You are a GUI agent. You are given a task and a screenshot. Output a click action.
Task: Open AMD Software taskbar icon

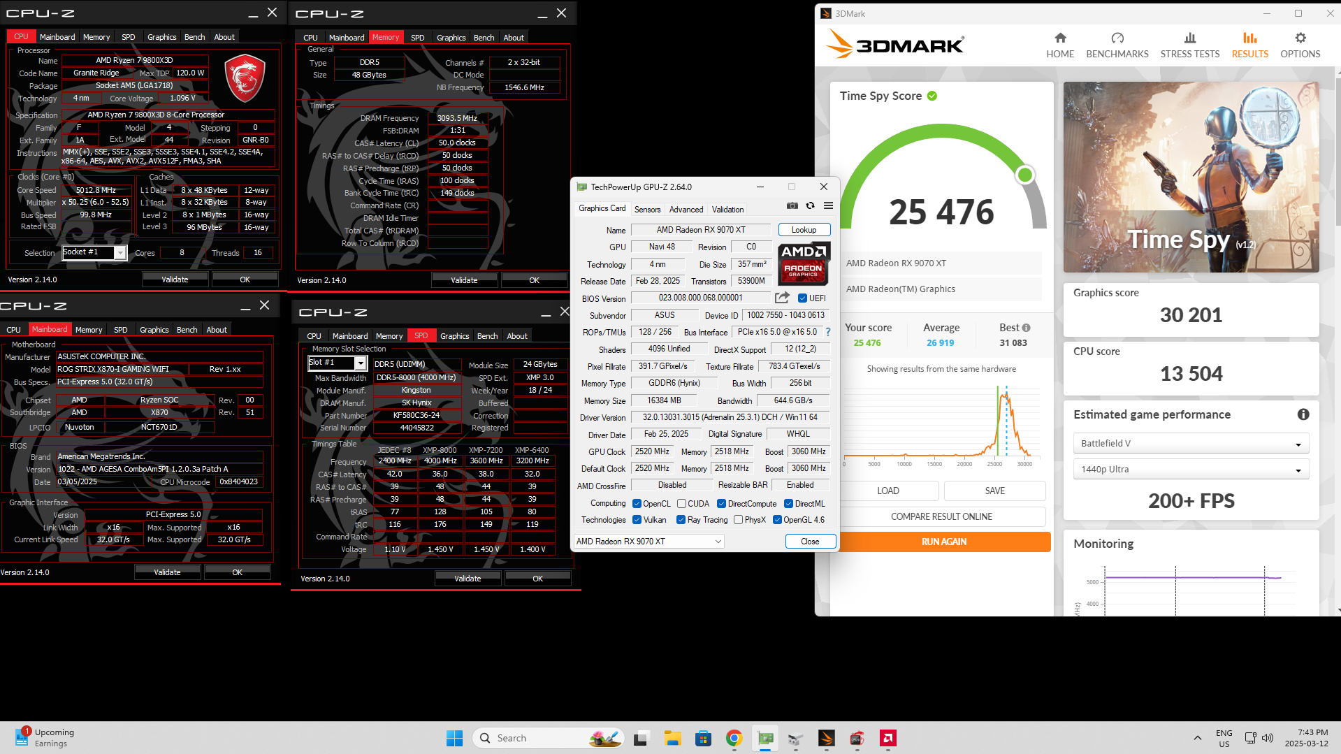click(888, 738)
